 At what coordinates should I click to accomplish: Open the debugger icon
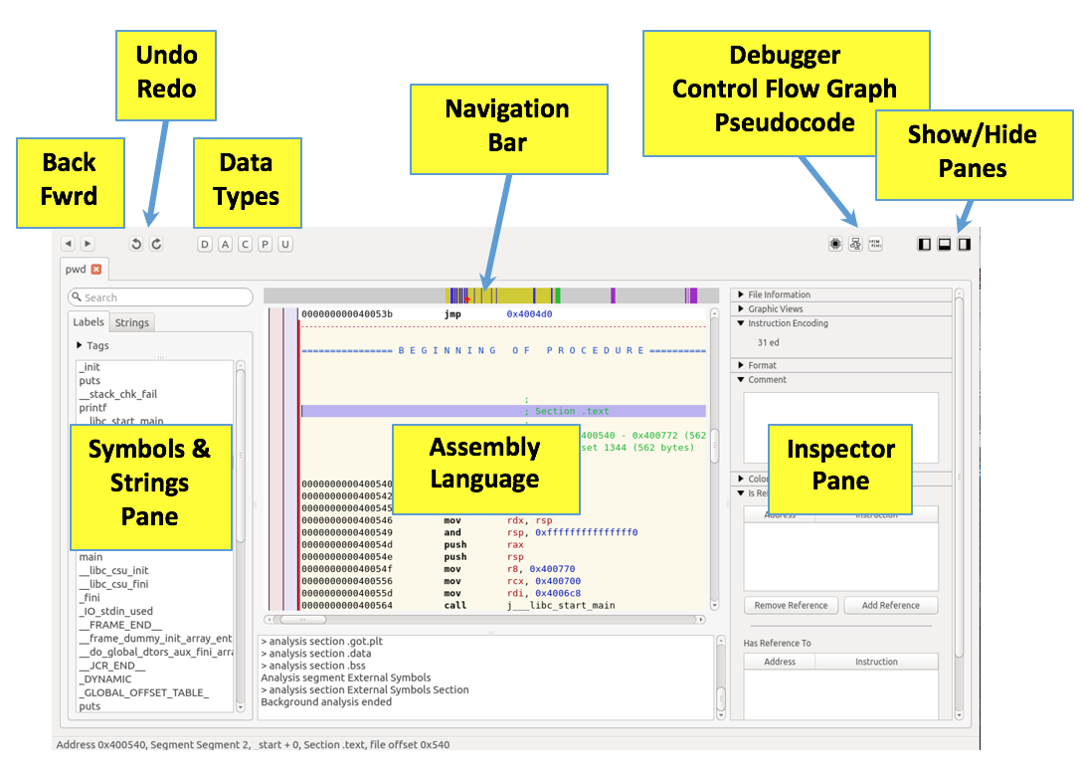(835, 244)
